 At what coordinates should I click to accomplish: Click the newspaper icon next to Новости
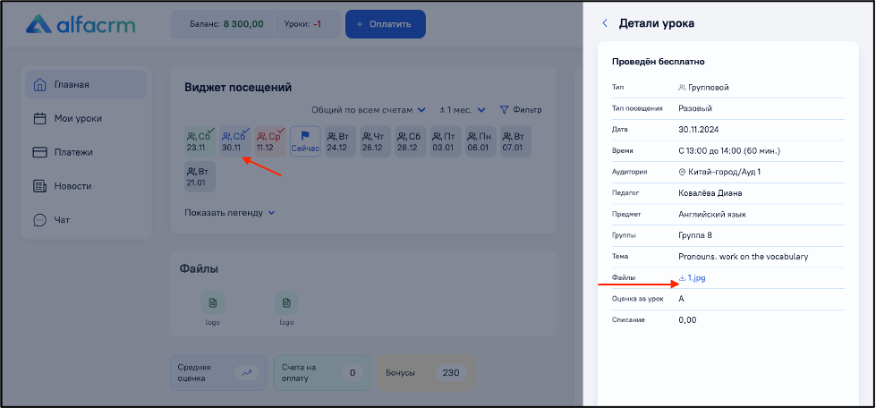coord(39,186)
